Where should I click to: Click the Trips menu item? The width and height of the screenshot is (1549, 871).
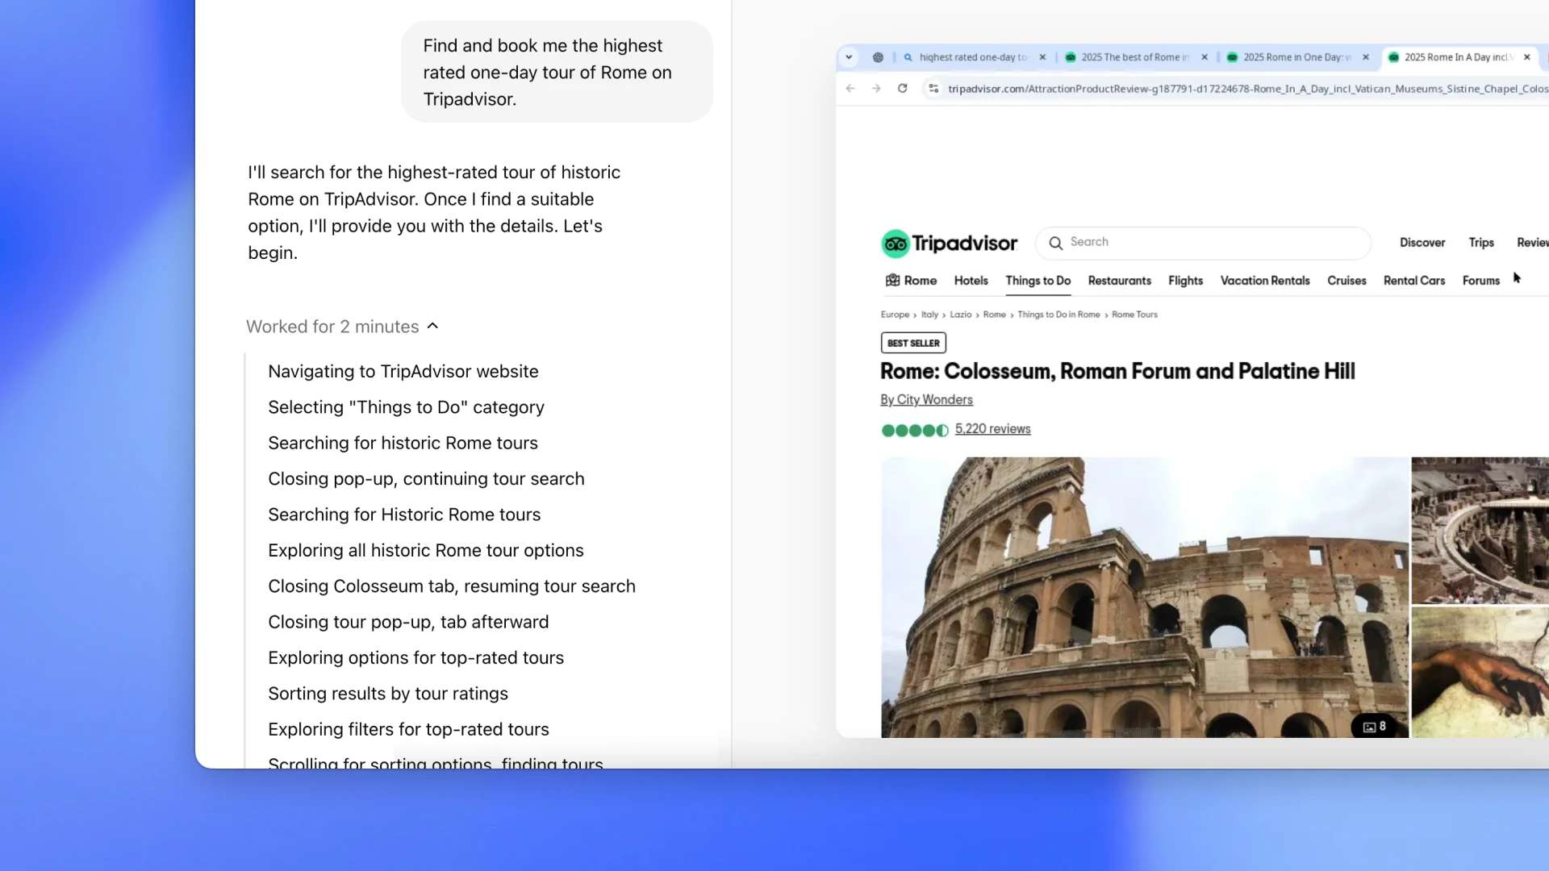[1481, 241]
